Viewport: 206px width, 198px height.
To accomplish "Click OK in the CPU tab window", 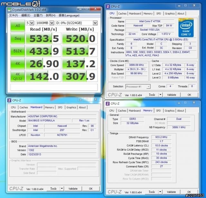I will pyautogui.click(x=189, y=95).
